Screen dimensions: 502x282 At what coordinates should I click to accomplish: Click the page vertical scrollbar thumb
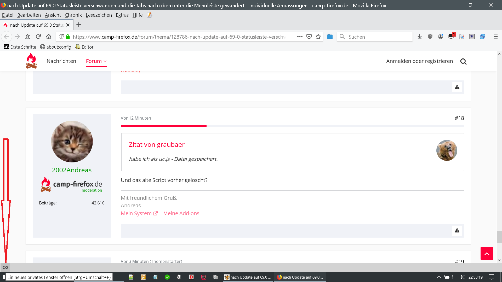pos(499,237)
